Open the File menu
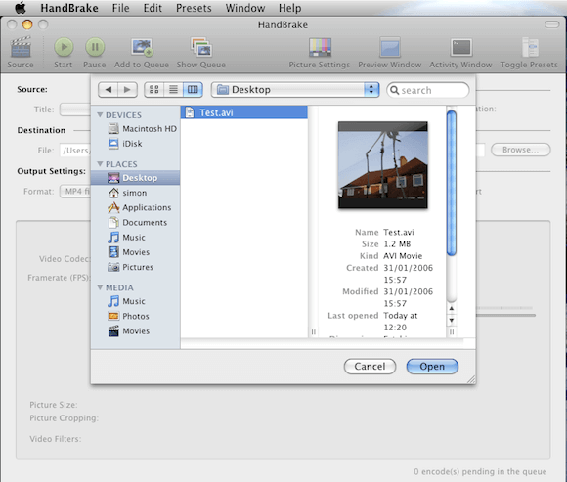 [121, 8]
